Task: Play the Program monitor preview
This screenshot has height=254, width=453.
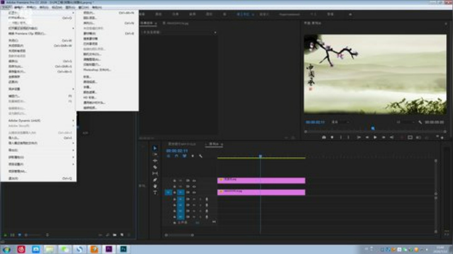Action: coord(375,138)
